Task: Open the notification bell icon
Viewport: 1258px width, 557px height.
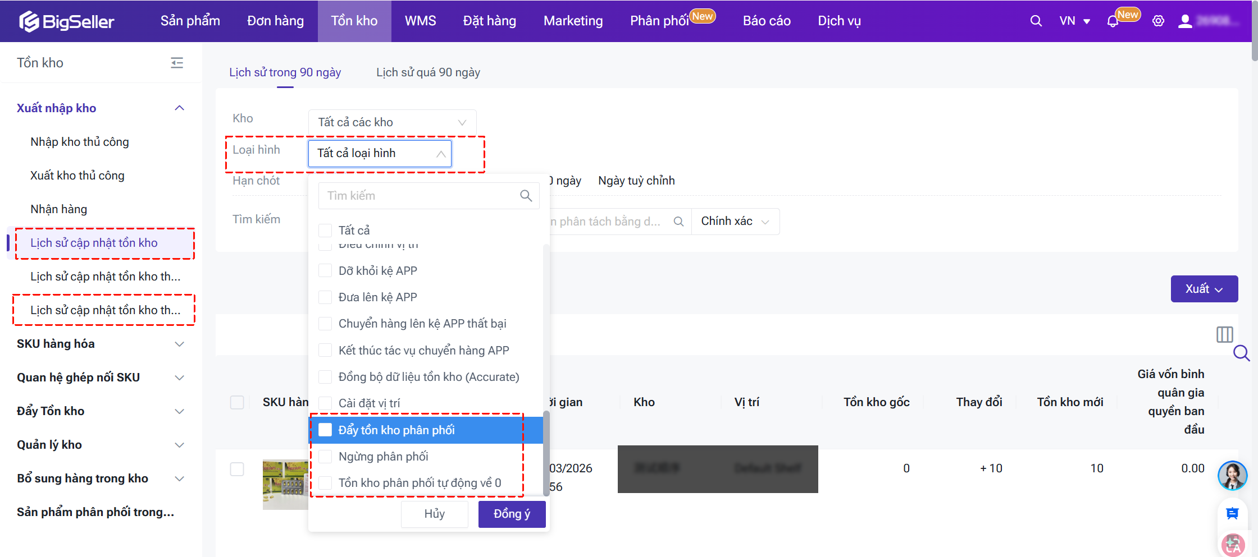Action: click(1113, 21)
